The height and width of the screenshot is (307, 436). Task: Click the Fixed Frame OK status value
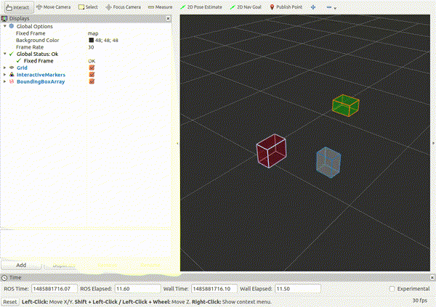coord(92,61)
